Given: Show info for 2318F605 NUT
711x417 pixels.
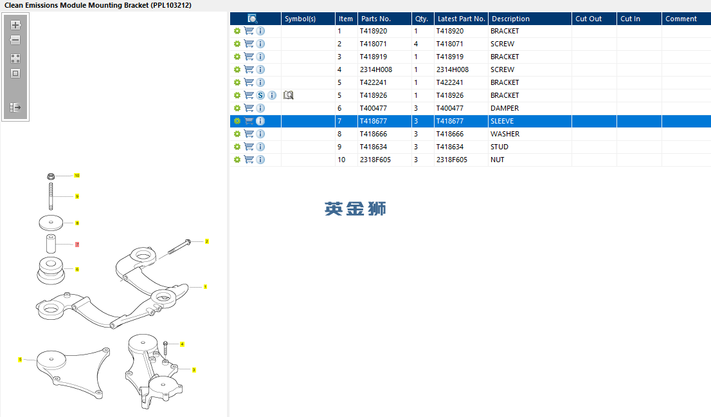Looking at the screenshot, I should point(260,160).
